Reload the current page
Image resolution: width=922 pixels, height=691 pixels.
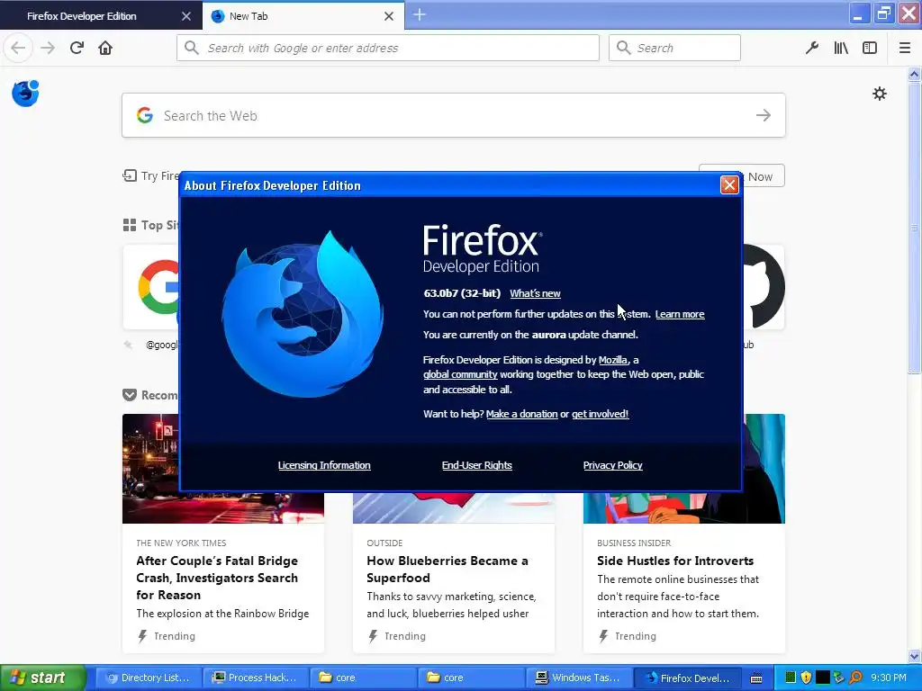77,48
